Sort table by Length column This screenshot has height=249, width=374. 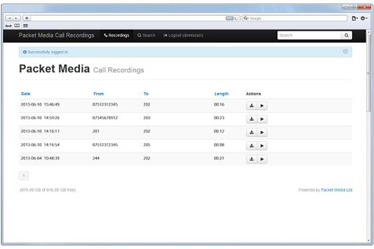(221, 94)
